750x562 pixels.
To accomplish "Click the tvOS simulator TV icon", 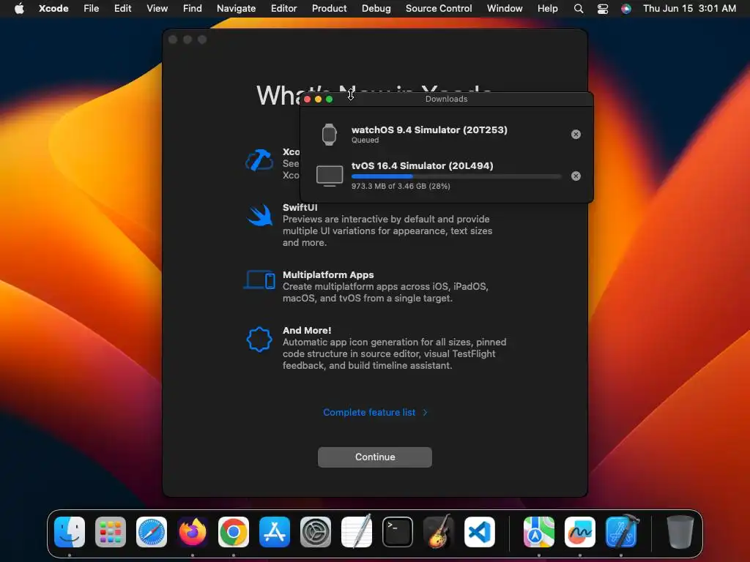I will click(330, 176).
